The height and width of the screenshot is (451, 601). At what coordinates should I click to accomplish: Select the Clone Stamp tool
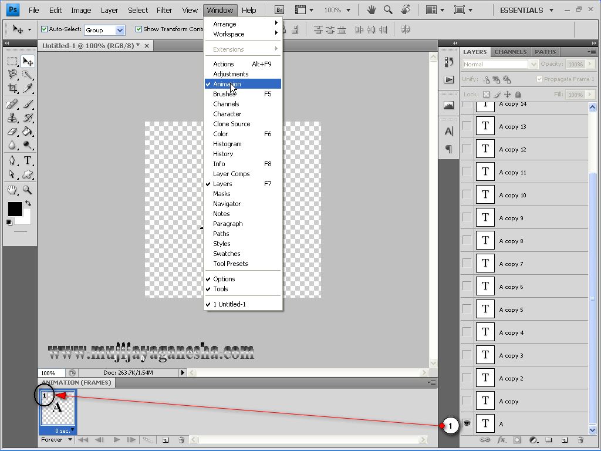[12, 117]
